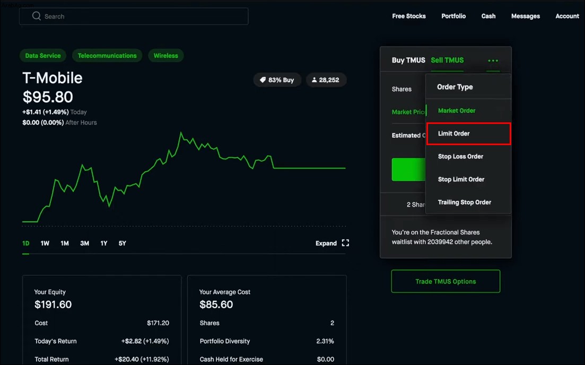
Task: Click the Total Return +$20.40 value
Action: click(x=142, y=359)
